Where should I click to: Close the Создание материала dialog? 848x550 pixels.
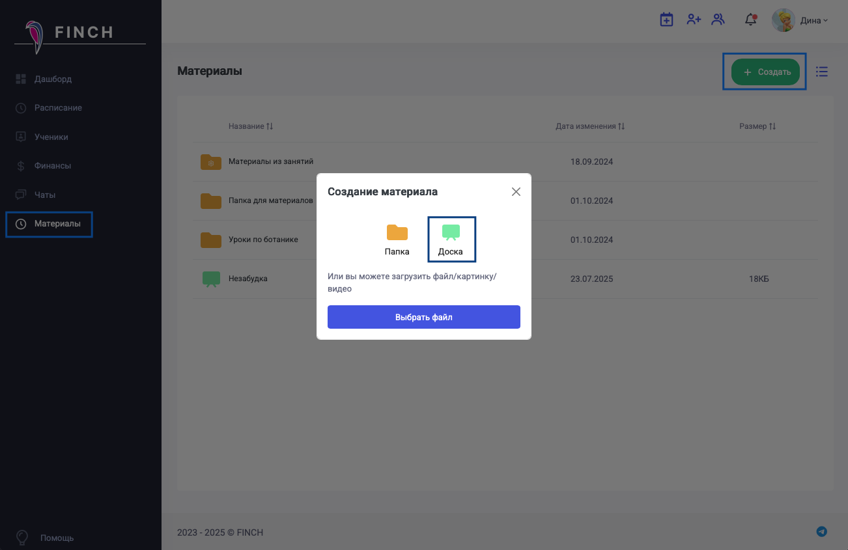click(516, 191)
